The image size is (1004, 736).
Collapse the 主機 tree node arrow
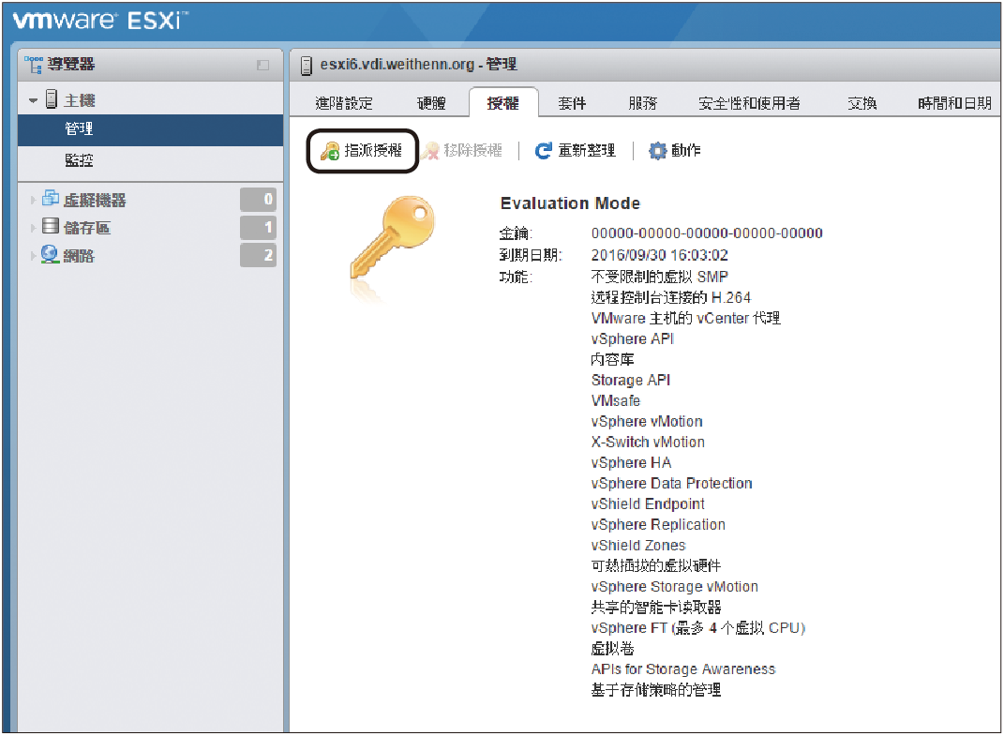pyautogui.click(x=34, y=100)
